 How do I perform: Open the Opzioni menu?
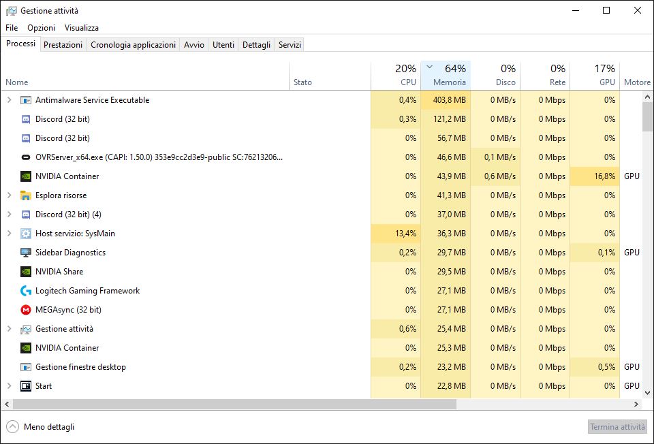42,27
